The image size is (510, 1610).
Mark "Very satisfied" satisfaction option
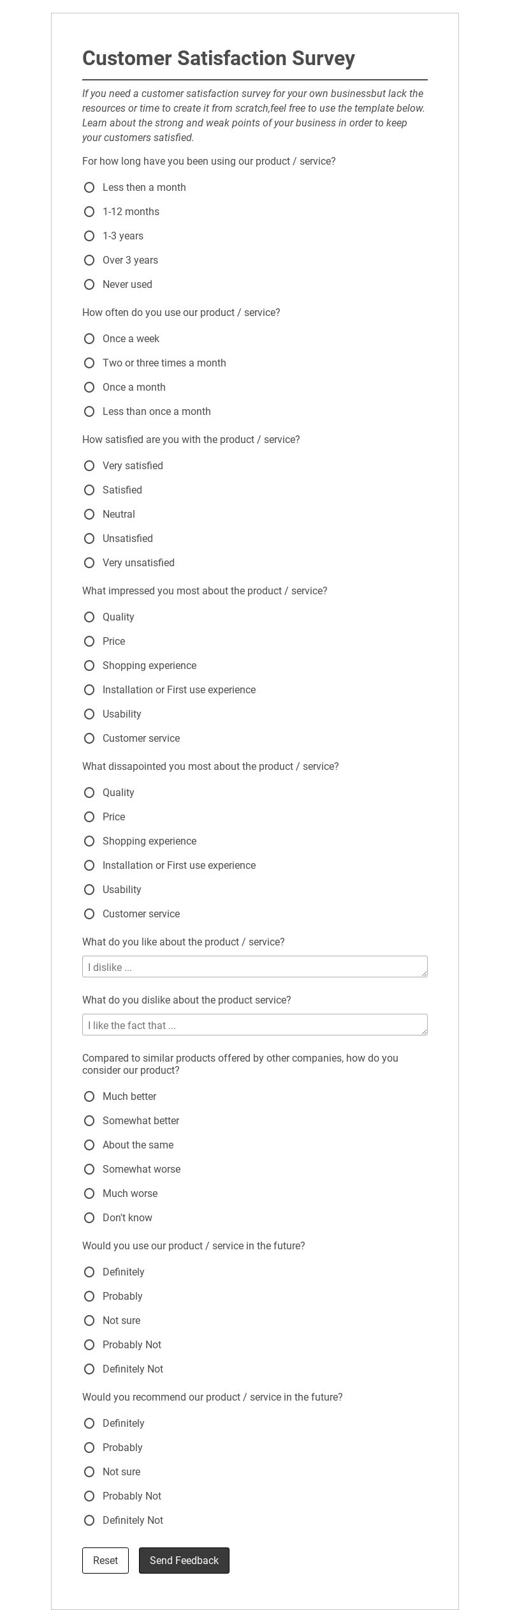[89, 466]
